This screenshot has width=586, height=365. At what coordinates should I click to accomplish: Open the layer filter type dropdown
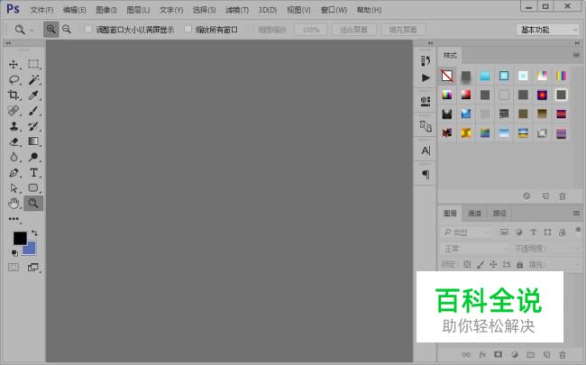[466, 233]
